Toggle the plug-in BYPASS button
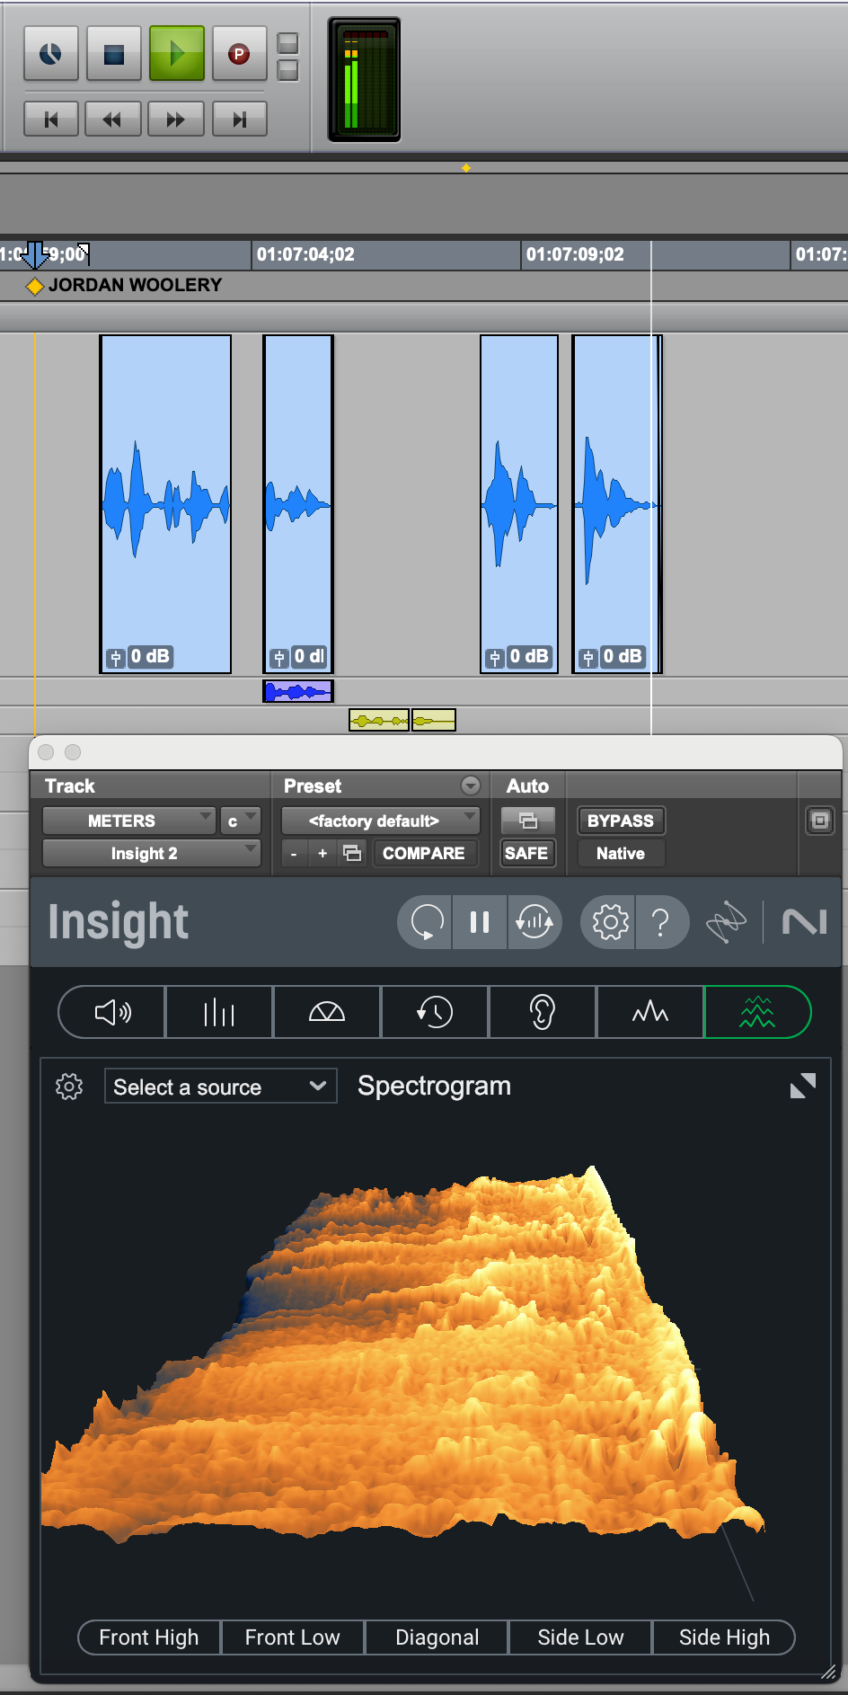Screen dimensions: 848x1695 point(621,821)
